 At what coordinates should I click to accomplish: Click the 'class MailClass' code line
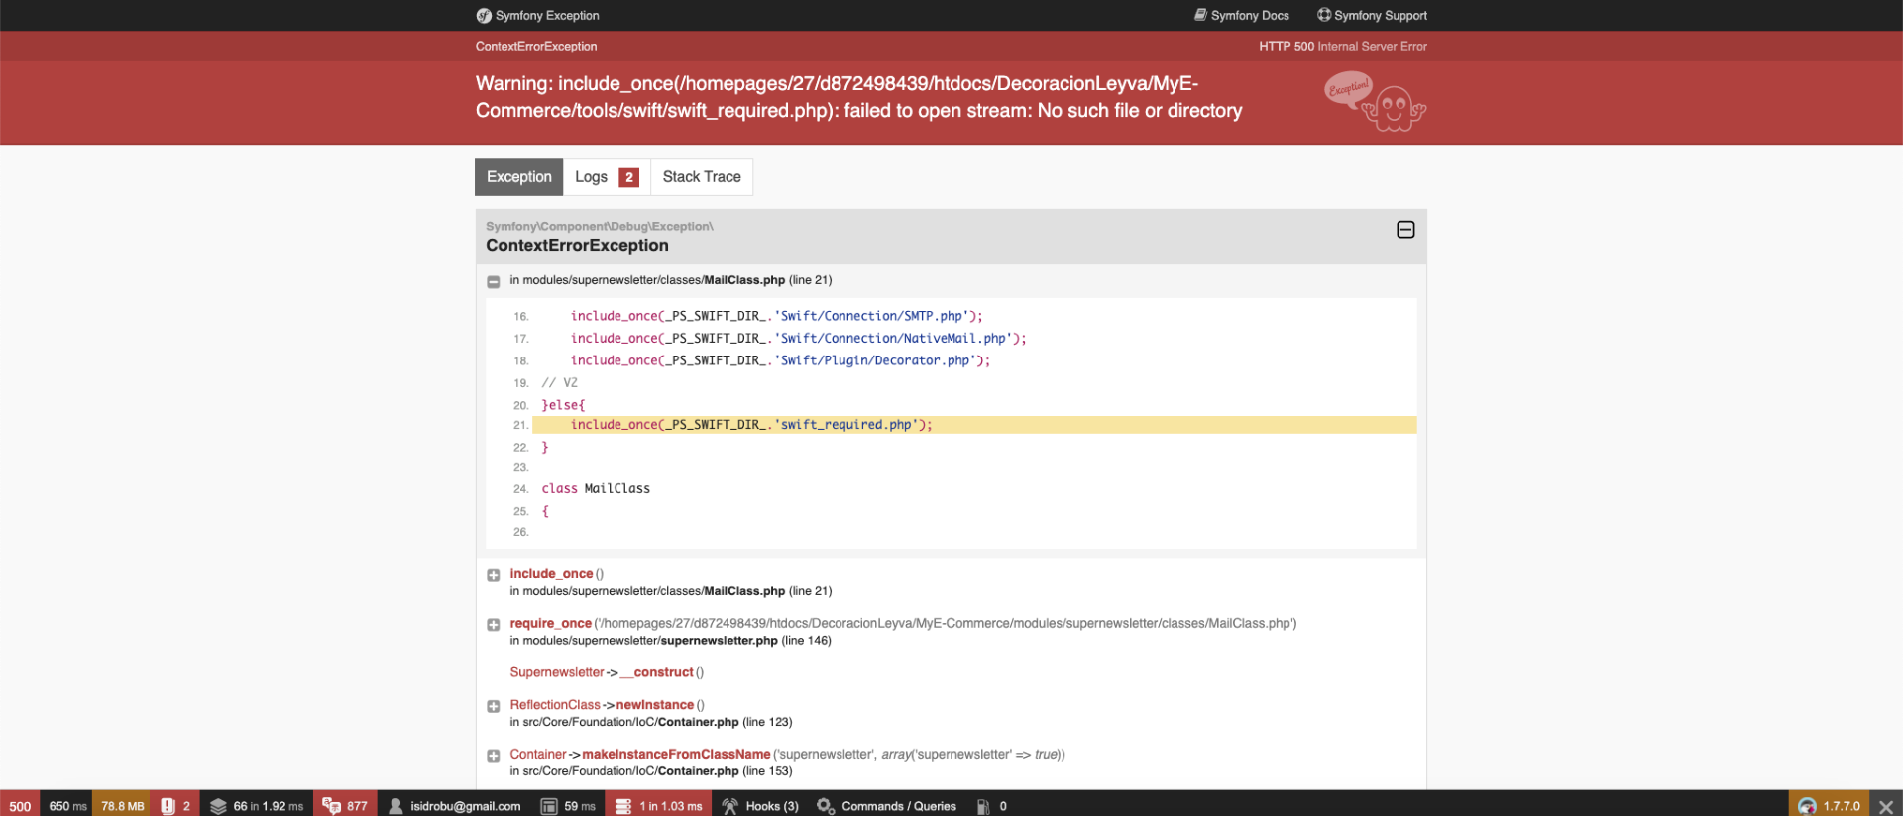(596, 489)
